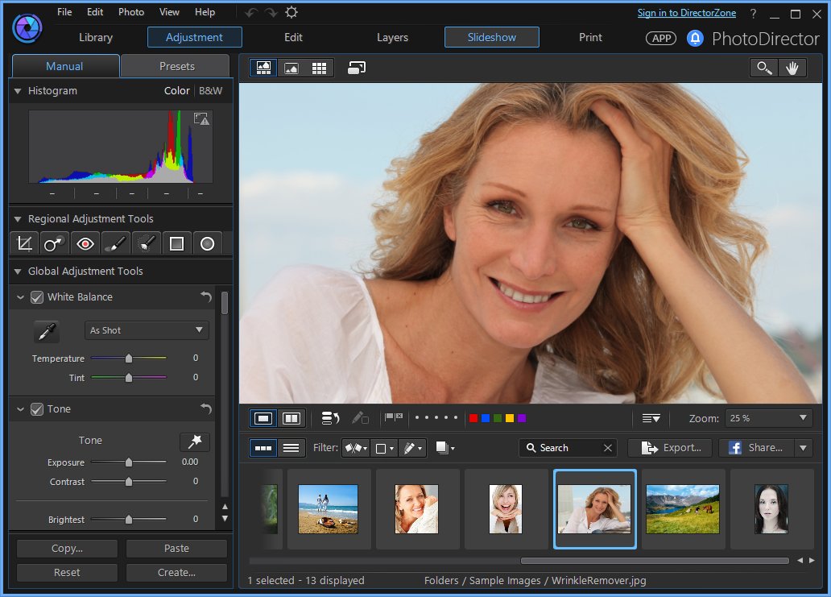
Task: Click the Copy... button
Action: [67, 549]
